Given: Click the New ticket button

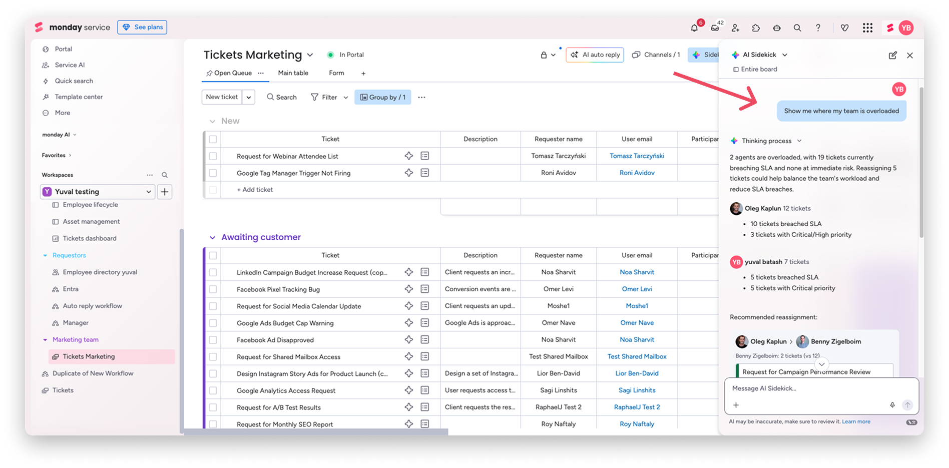Looking at the screenshot, I should pyautogui.click(x=222, y=97).
